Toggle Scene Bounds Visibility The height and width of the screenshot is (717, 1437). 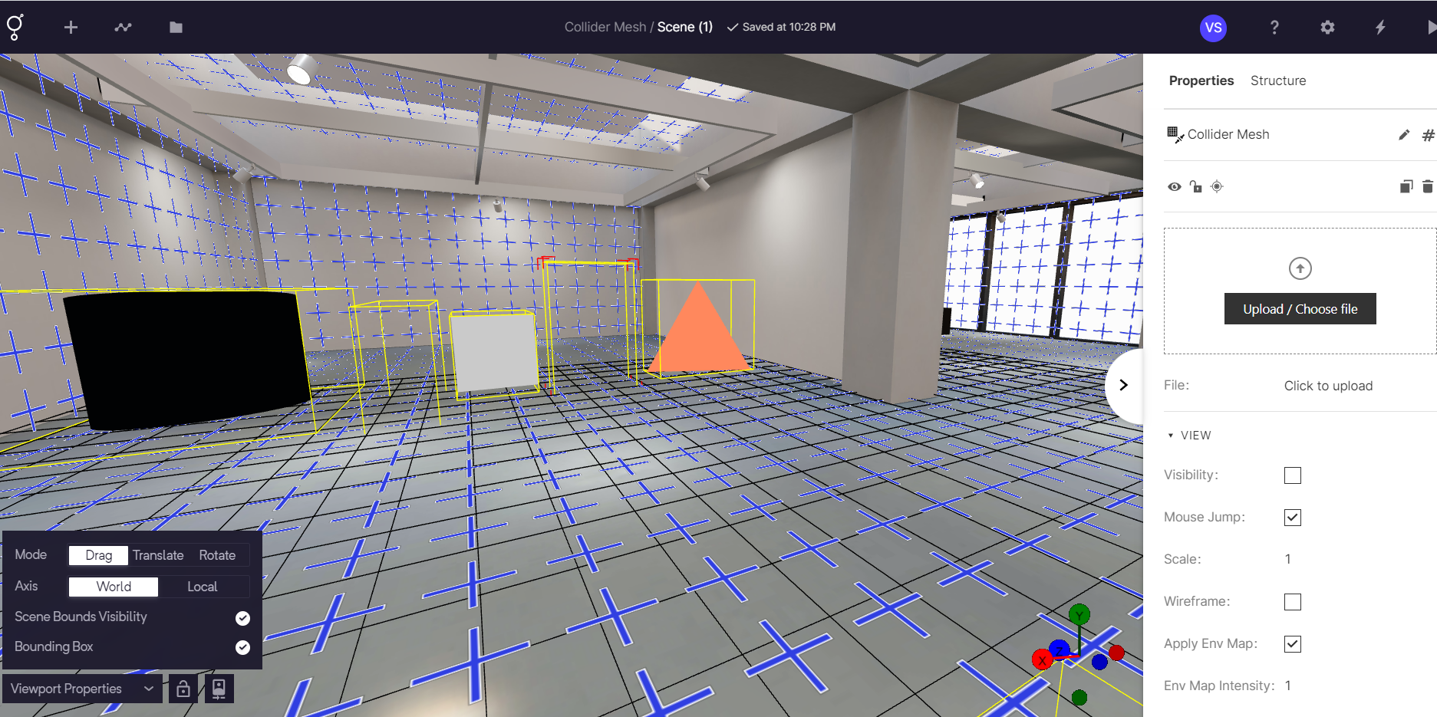pos(242,618)
